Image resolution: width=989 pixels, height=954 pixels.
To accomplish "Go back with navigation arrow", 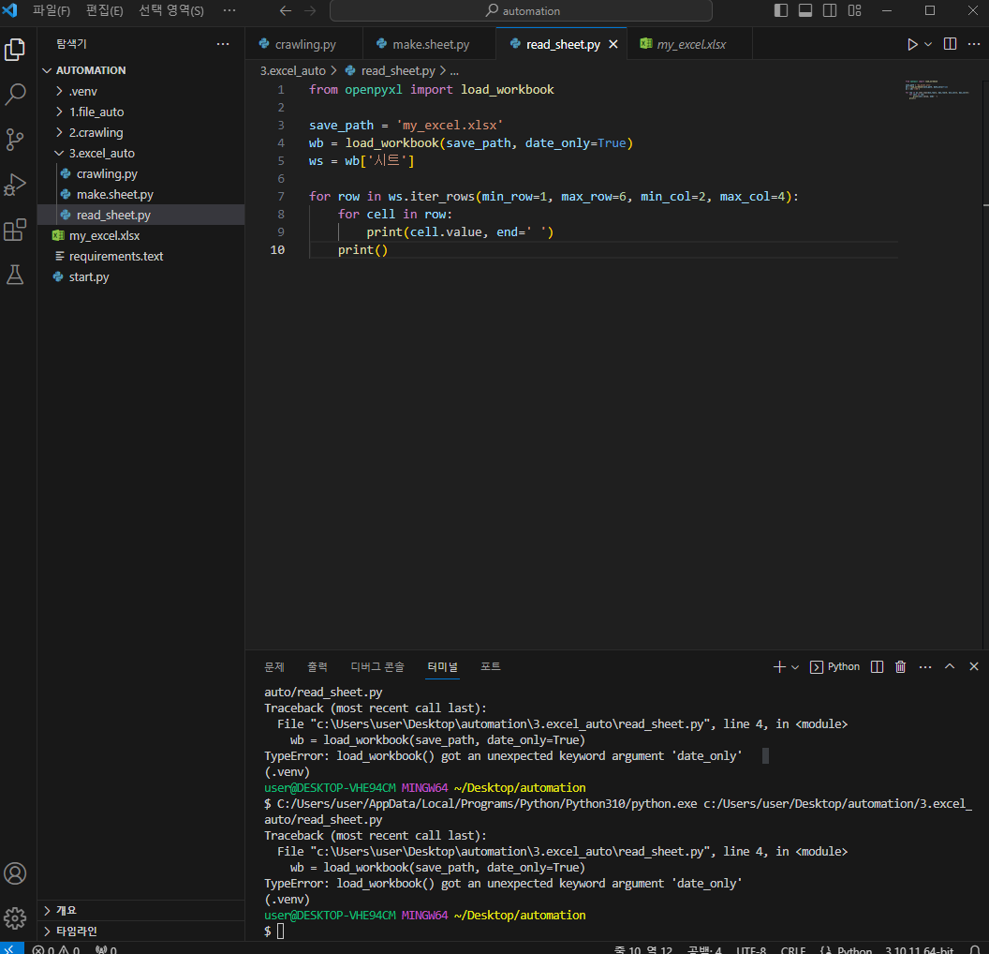I will 285,10.
